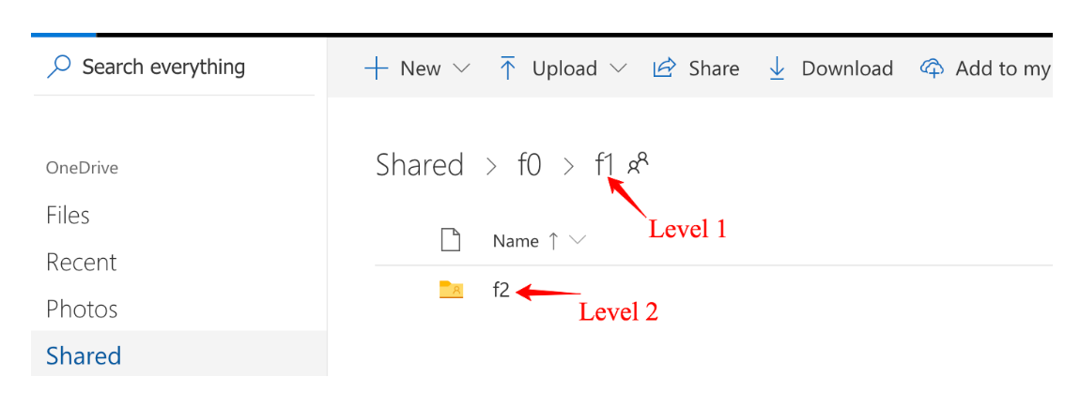Navigate to the Shared breadcrumb
Viewport: 1080px width, 407px height.
420,165
